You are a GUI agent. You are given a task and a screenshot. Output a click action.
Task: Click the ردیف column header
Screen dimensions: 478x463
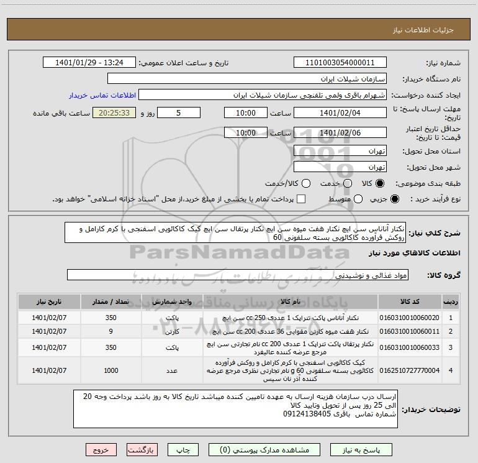tap(451, 301)
